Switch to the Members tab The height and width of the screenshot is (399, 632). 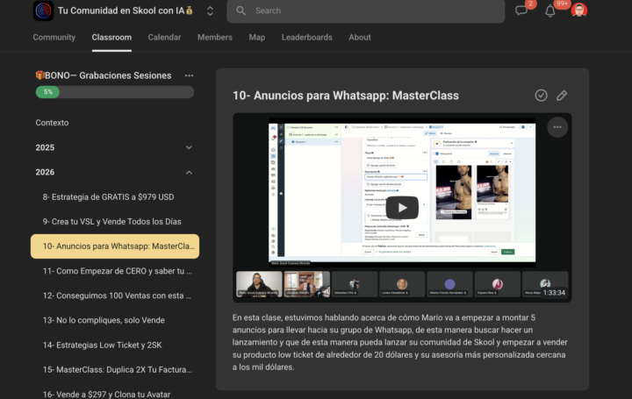coord(215,37)
